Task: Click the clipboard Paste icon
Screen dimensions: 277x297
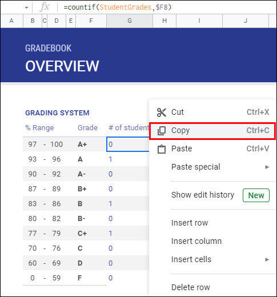Action: click(x=162, y=149)
